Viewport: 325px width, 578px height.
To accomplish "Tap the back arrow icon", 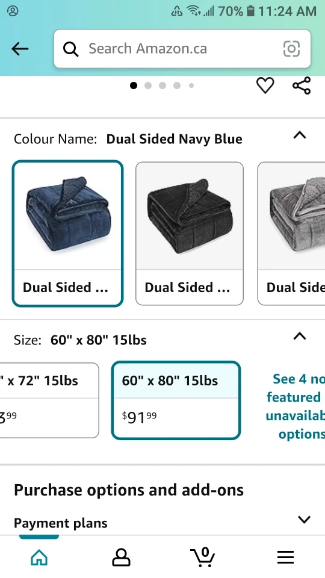I will 20,49.
